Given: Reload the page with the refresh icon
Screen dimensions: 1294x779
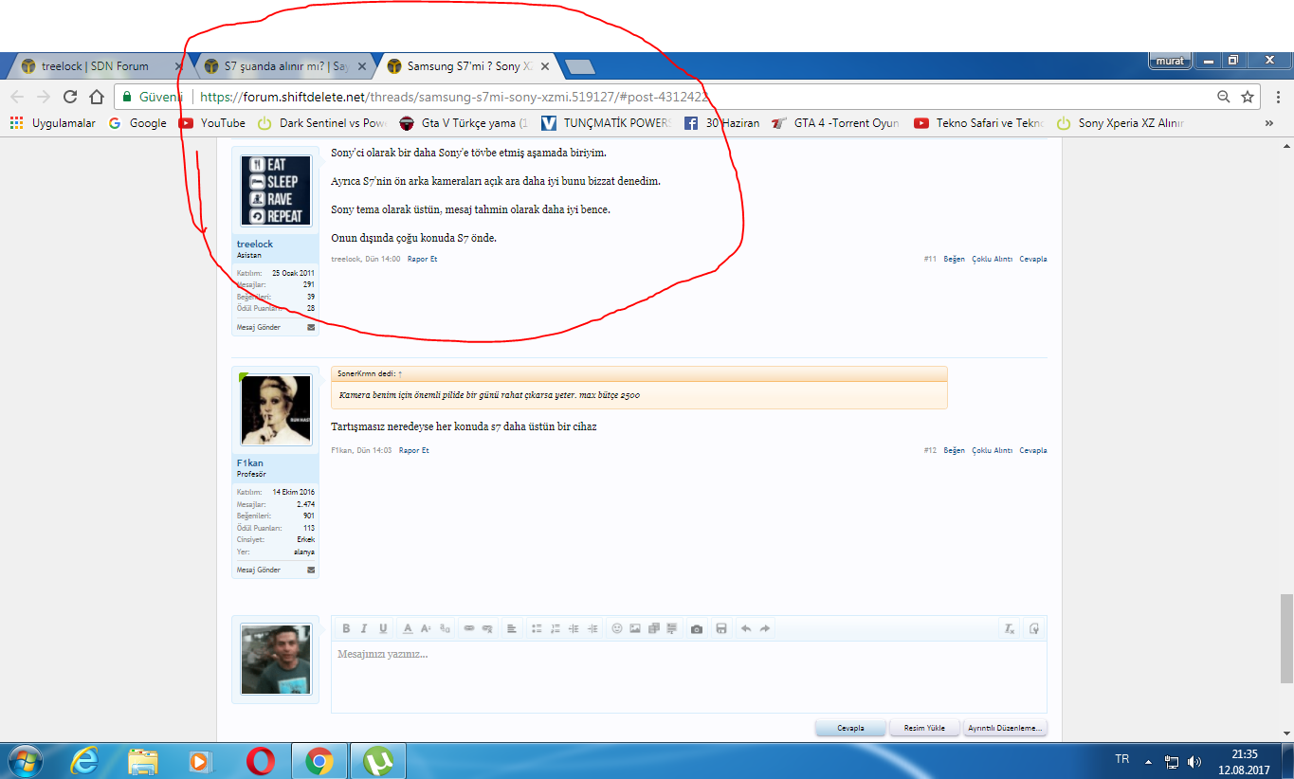Looking at the screenshot, I should (x=70, y=97).
